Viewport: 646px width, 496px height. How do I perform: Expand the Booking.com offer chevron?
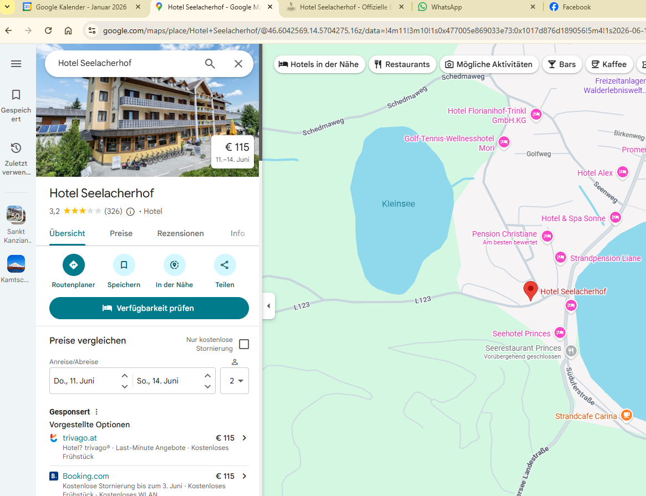tap(245, 476)
